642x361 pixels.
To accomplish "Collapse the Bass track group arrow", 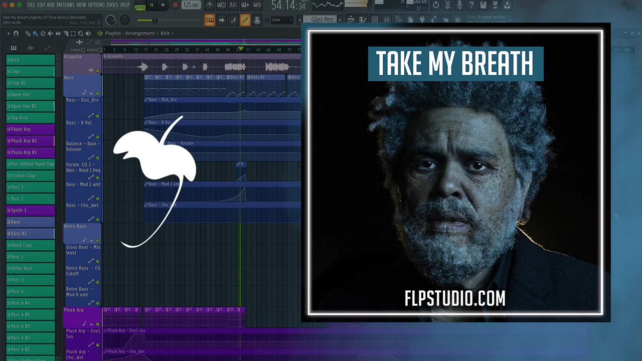I will click(x=92, y=93).
